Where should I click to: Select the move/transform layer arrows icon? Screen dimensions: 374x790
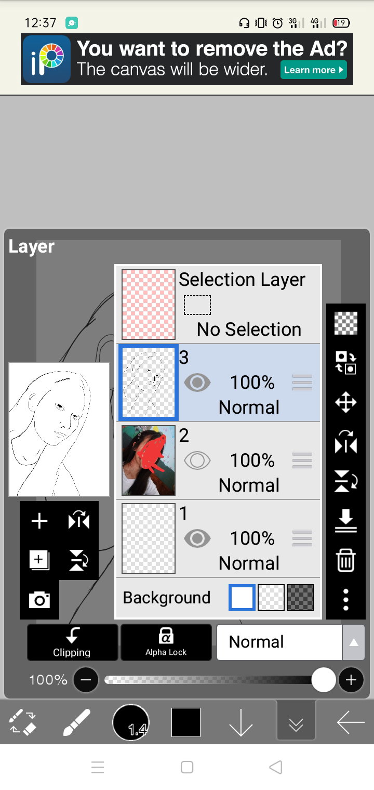coord(345,402)
